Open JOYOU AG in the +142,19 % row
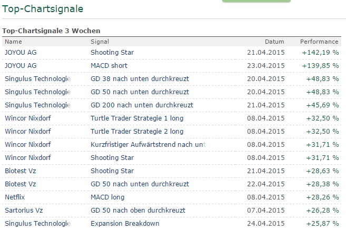This screenshot has height=230, width=346. (21, 53)
